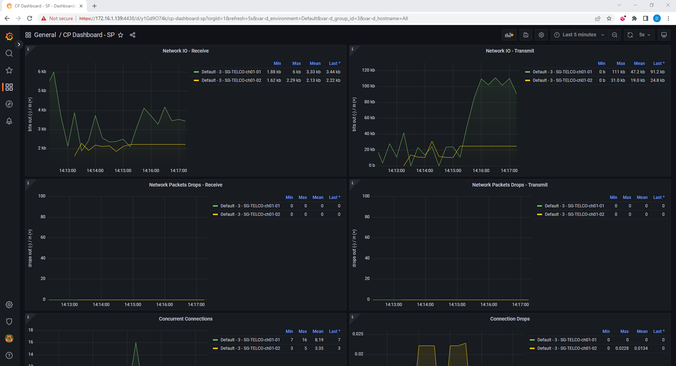Select the CP Dashboard browser tab
The image size is (676, 366).
[x=44, y=6]
